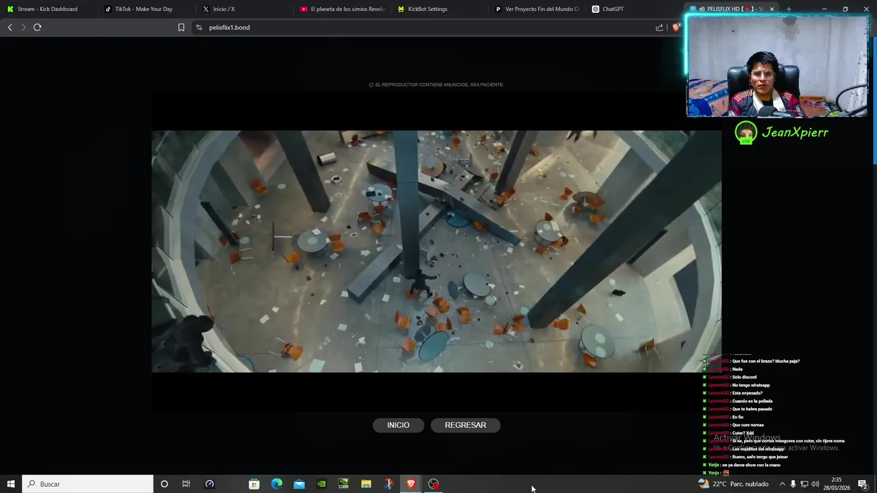Click the browser forward arrow
The width and height of the screenshot is (877, 493).
23,27
